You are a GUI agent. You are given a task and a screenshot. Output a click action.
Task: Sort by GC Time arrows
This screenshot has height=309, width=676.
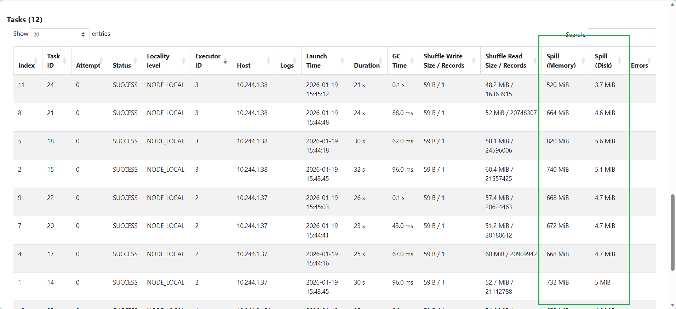click(412, 61)
